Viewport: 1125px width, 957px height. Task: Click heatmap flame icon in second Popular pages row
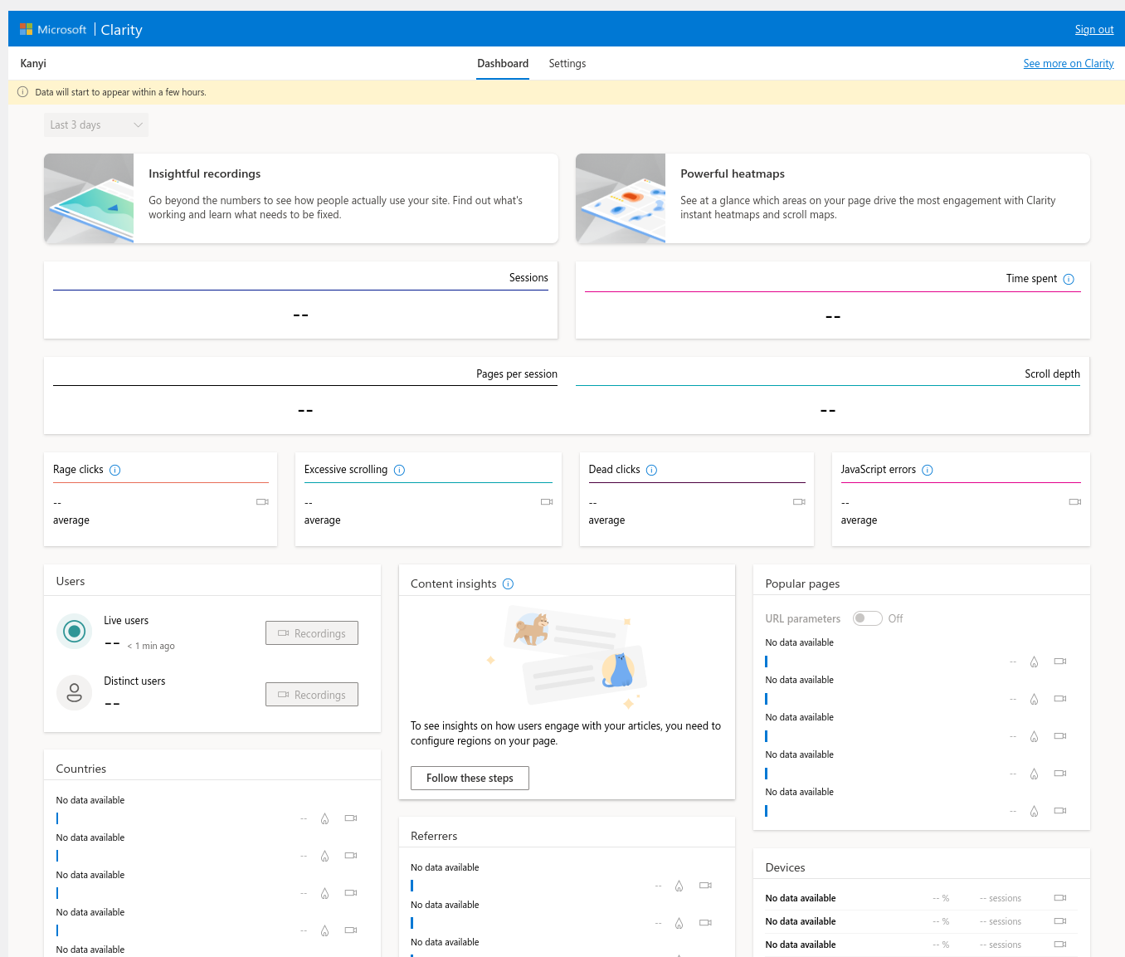tap(1034, 699)
